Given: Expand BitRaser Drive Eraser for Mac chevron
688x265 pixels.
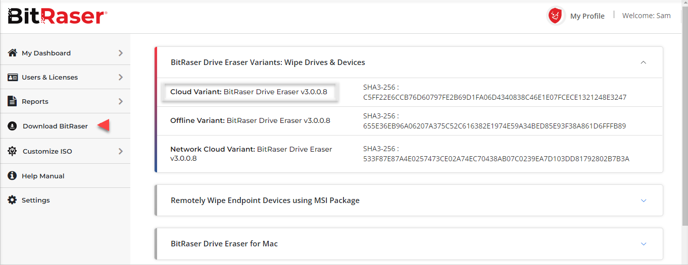Looking at the screenshot, I should click(x=644, y=244).
